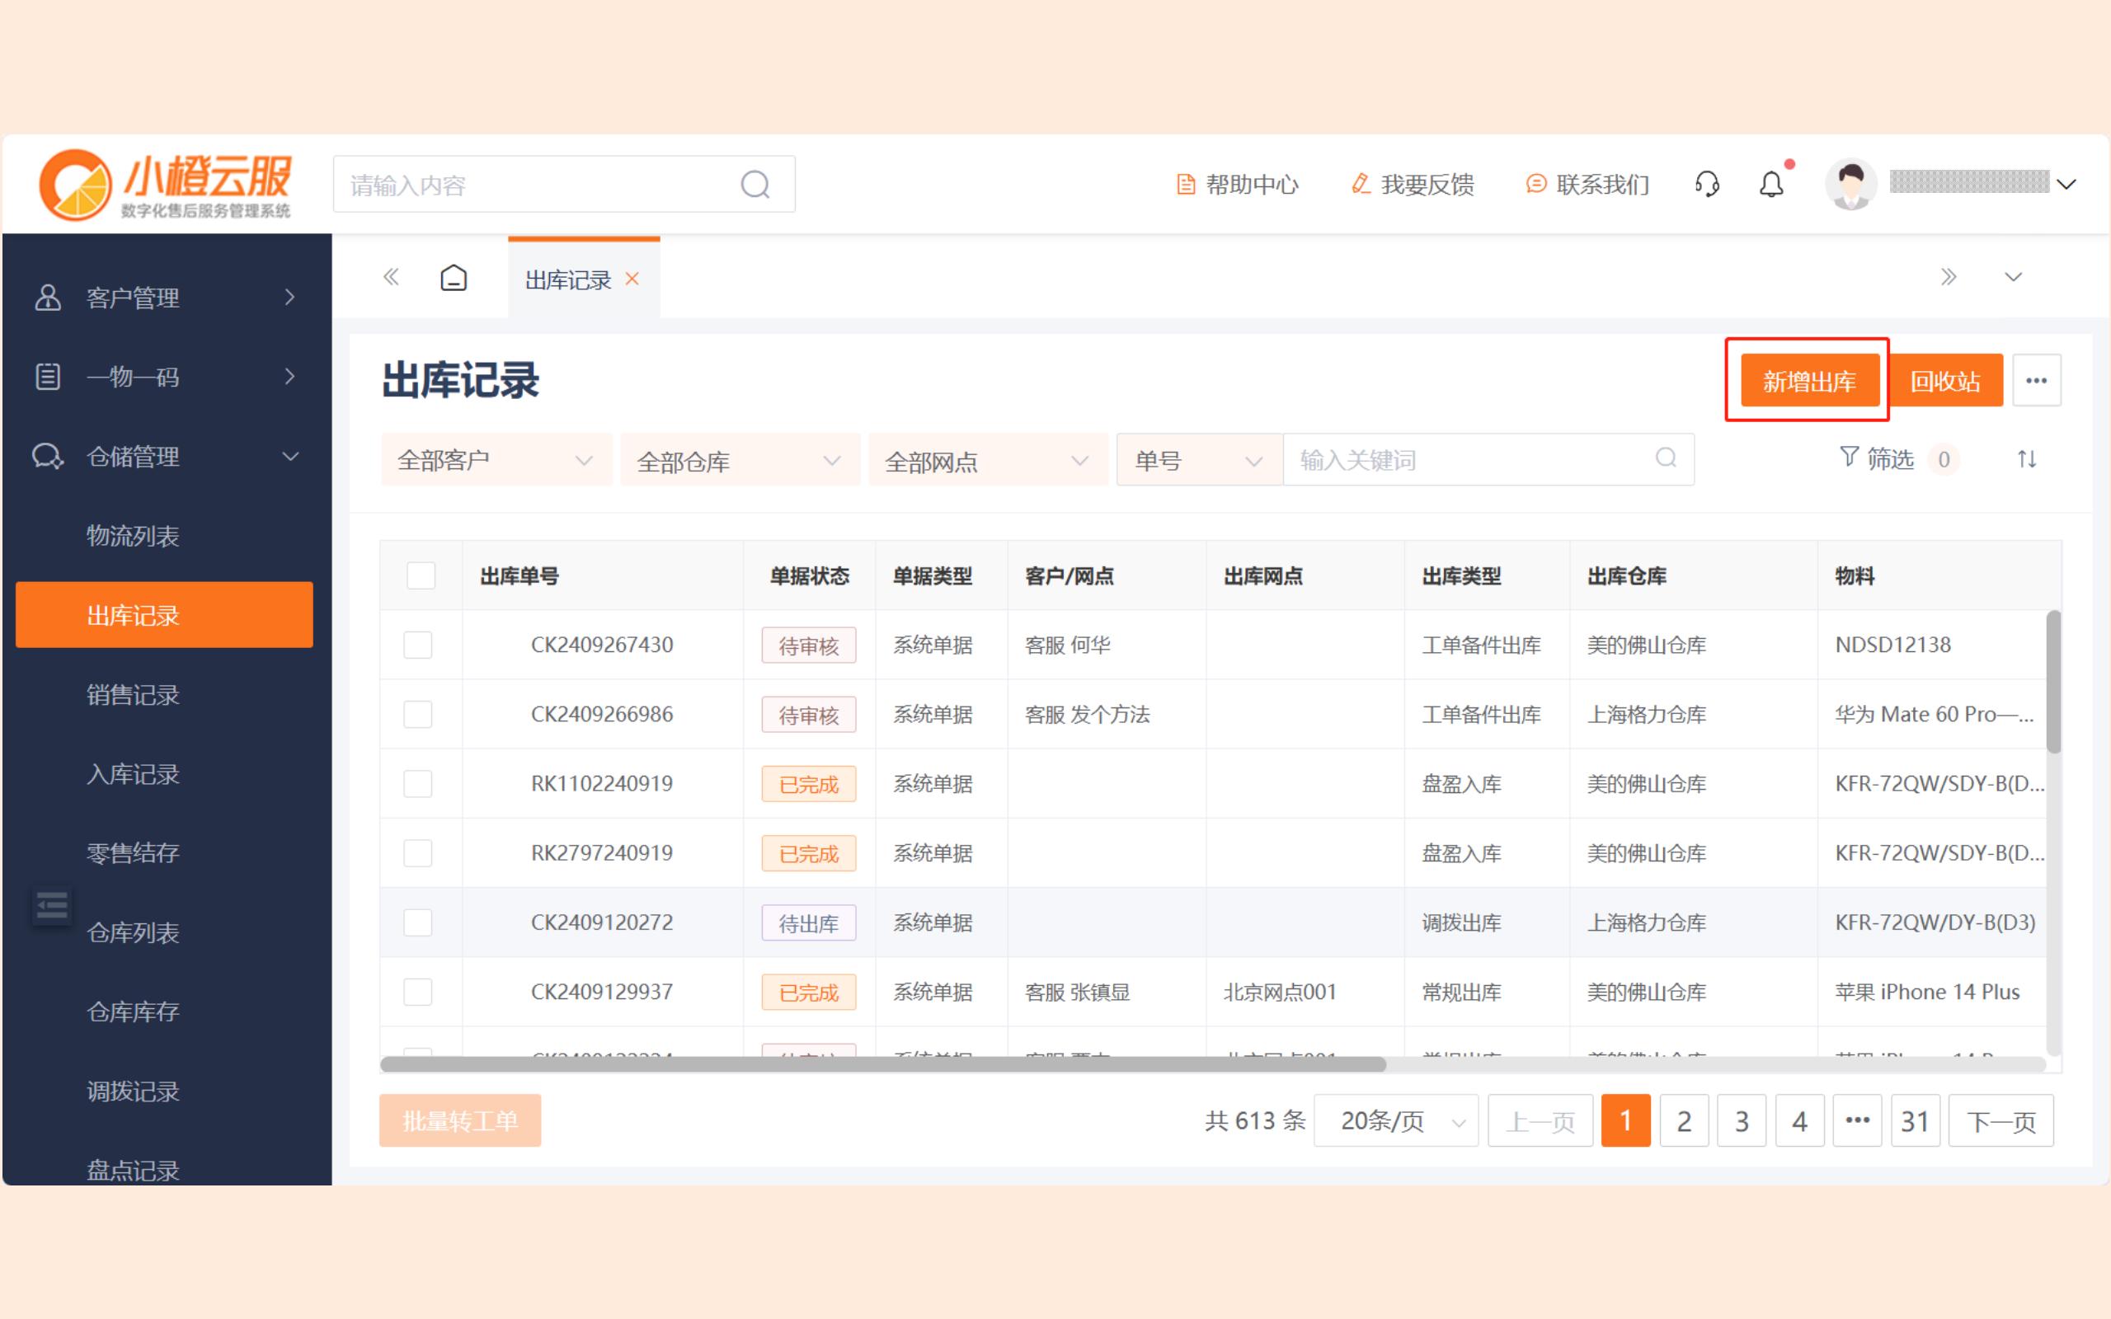Click the vertical table scrollbar
Image resolution: width=2111 pixels, height=1319 pixels.
(2053, 681)
